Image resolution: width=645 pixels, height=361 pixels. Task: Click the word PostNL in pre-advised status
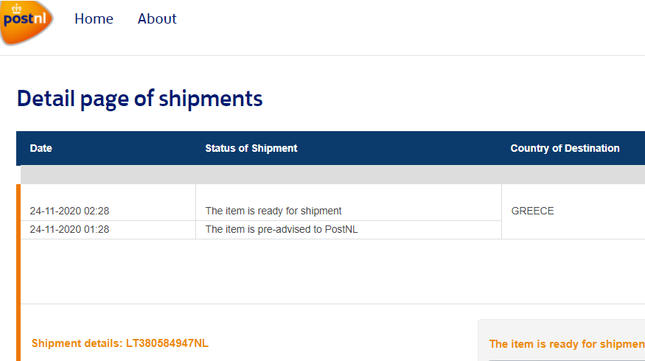point(341,229)
